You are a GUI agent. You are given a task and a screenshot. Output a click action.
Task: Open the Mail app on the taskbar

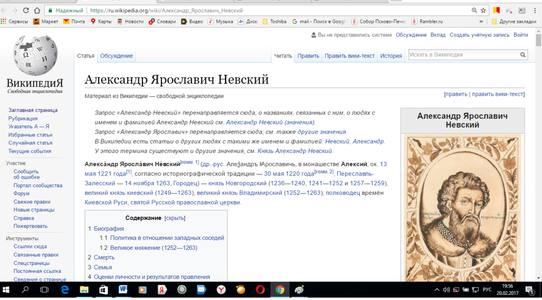point(201,290)
